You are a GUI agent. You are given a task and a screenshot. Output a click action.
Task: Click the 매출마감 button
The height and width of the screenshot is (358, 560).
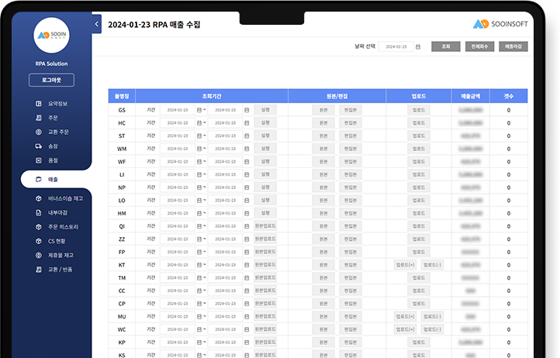tap(513, 46)
